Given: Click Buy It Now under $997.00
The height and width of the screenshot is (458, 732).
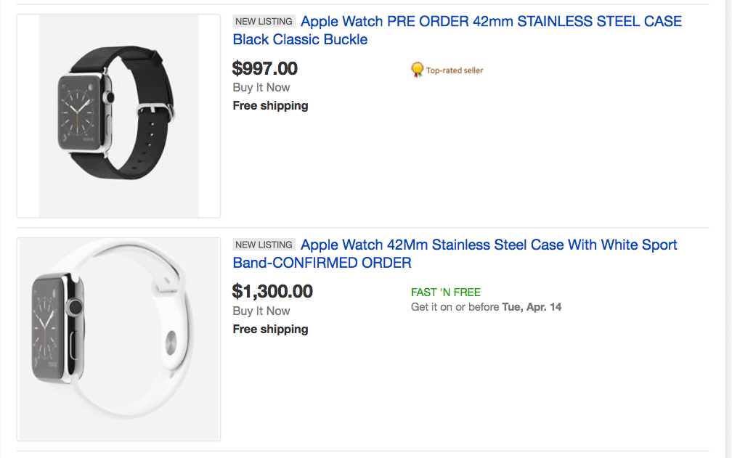Looking at the screenshot, I should pos(261,88).
